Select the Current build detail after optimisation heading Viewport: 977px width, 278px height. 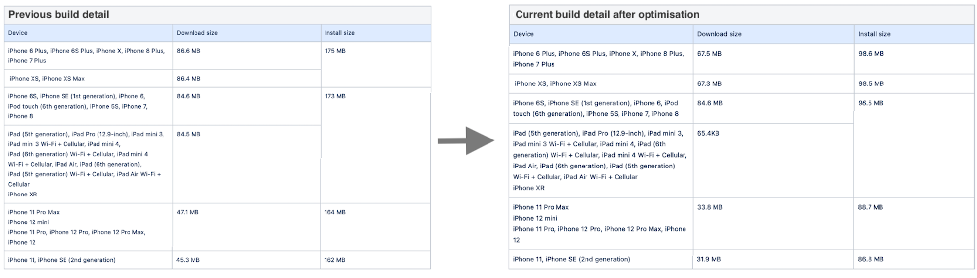coord(607,15)
